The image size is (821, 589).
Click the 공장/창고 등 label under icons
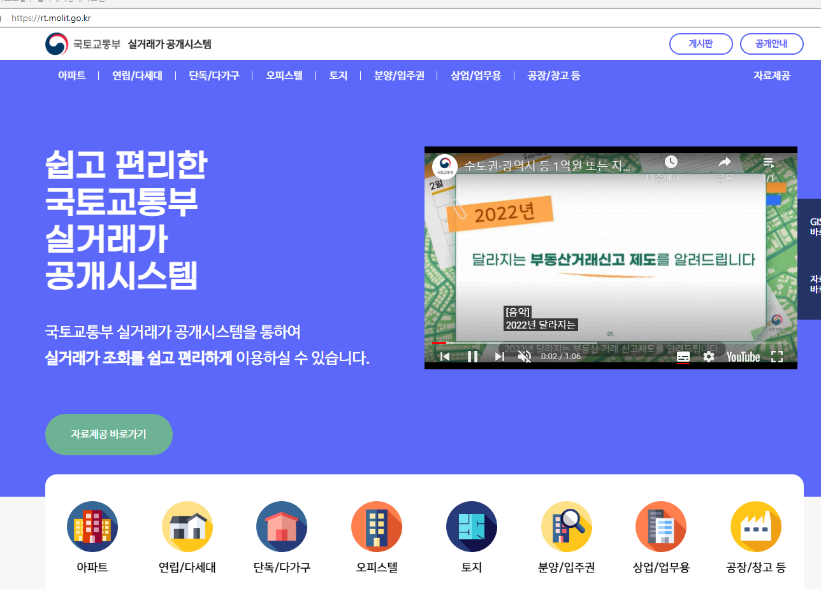[x=756, y=567]
